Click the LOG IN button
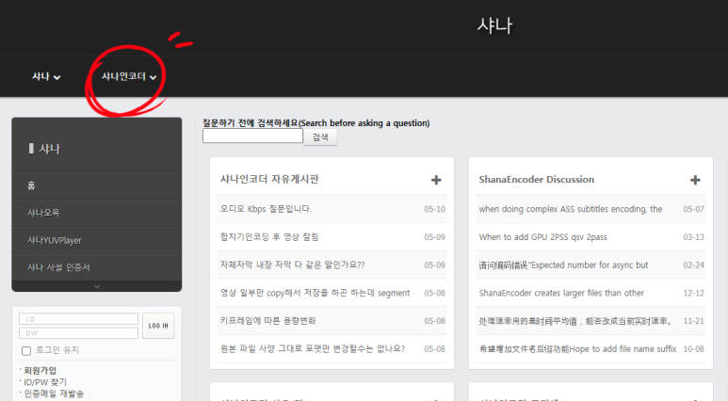 pyautogui.click(x=158, y=326)
